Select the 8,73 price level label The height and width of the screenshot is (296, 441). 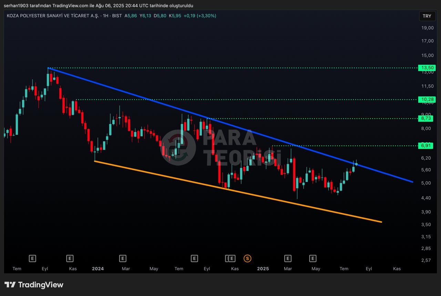[425, 118]
